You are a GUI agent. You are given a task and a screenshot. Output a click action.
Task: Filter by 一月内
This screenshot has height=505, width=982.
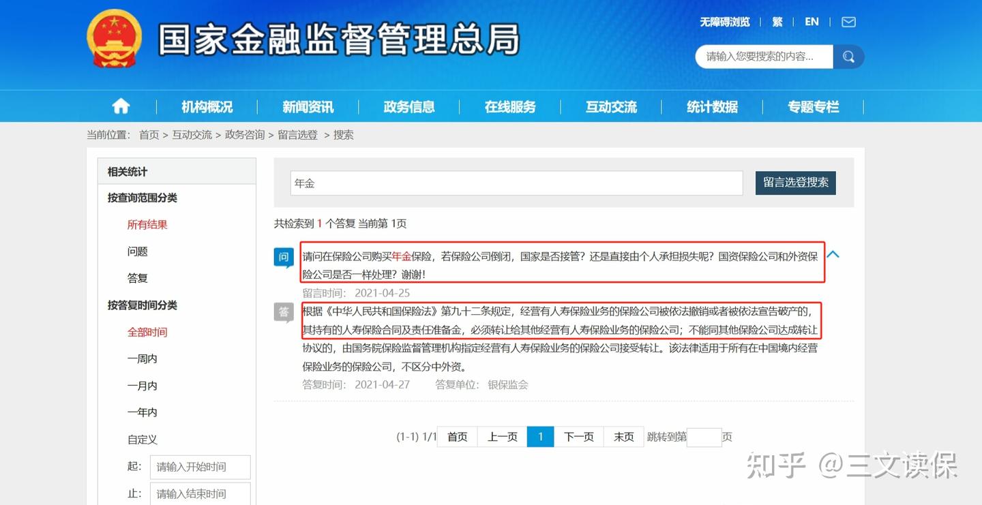click(142, 386)
